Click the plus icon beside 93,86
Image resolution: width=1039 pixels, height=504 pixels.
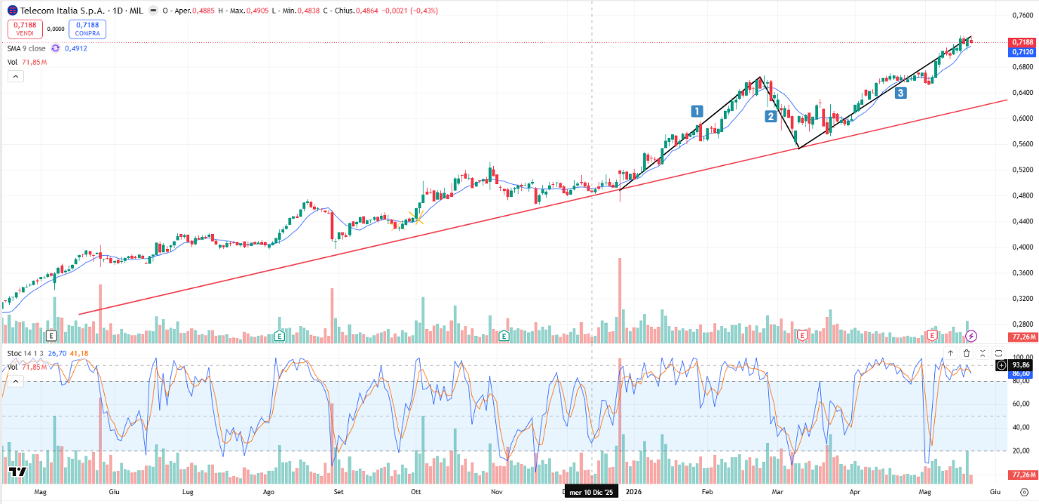[x=1001, y=365]
